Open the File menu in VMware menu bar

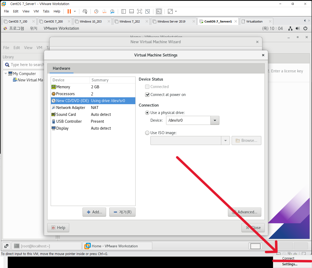click(x=6, y=11)
